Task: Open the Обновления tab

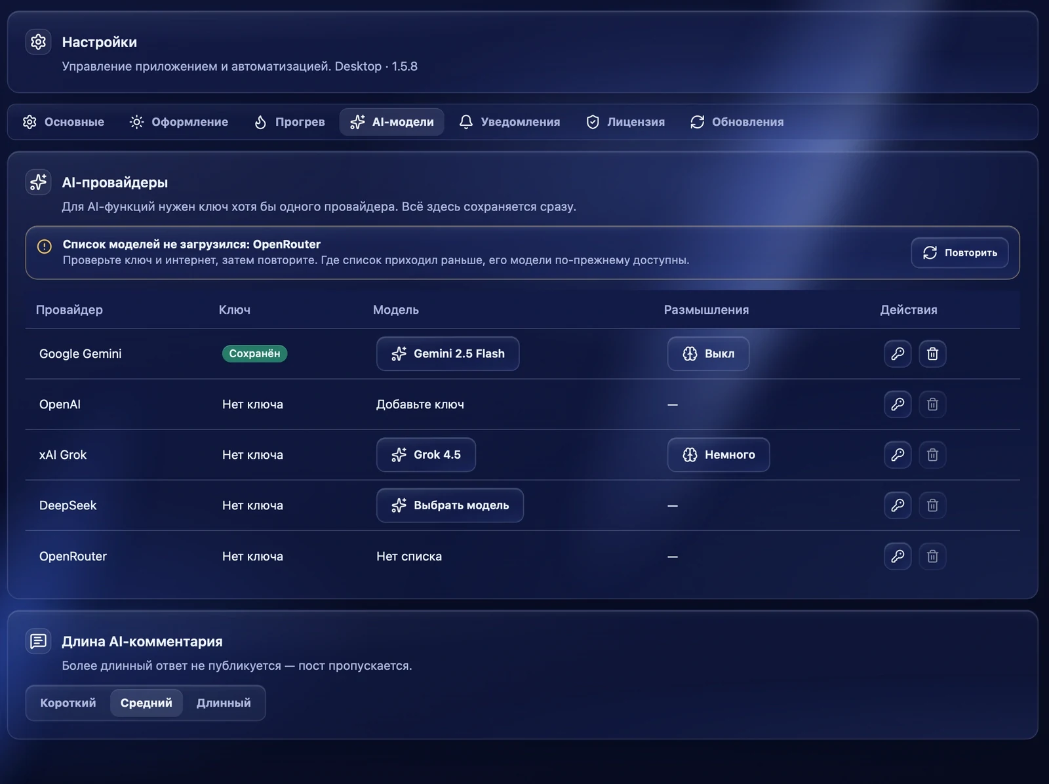Action: pos(737,122)
